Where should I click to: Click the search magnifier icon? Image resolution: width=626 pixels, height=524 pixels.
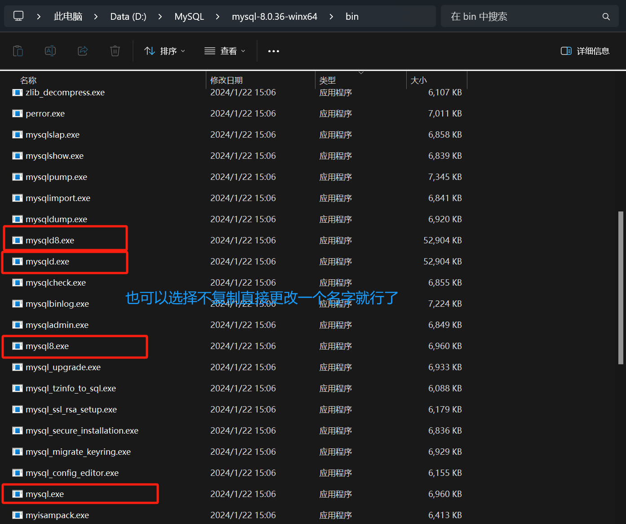(x=606, y=17)
